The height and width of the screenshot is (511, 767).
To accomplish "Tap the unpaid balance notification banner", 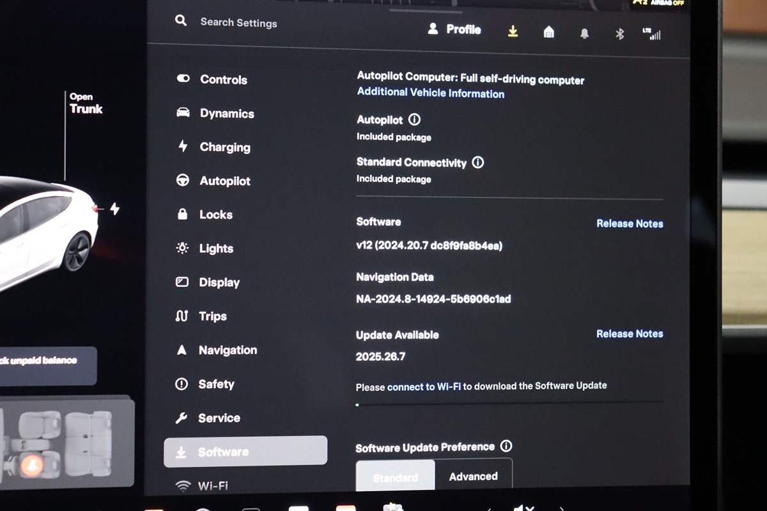I will pos(48,365).
